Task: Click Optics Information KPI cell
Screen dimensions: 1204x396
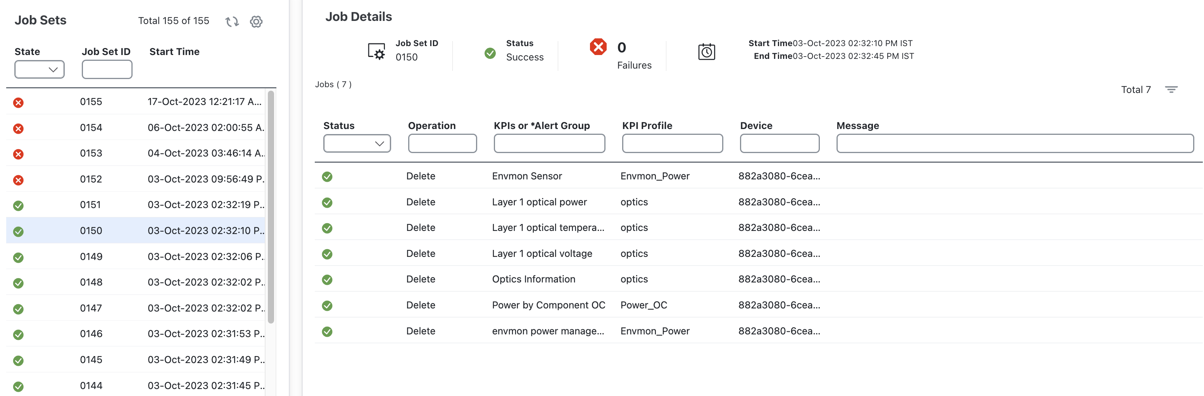Action: pos(533,279)
